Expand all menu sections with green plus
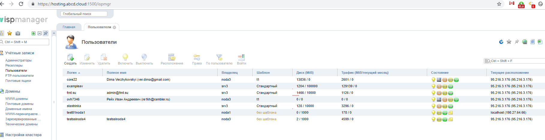The width and height of the screenshot is (545, 140). point(34,33)
